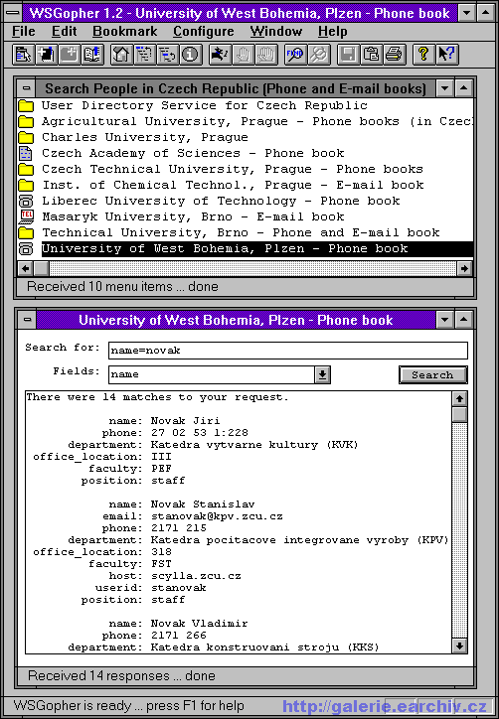This screenshot has width=499, height=719.
Task: Open Find using the FIND magnifier icon
Action: 294,55
